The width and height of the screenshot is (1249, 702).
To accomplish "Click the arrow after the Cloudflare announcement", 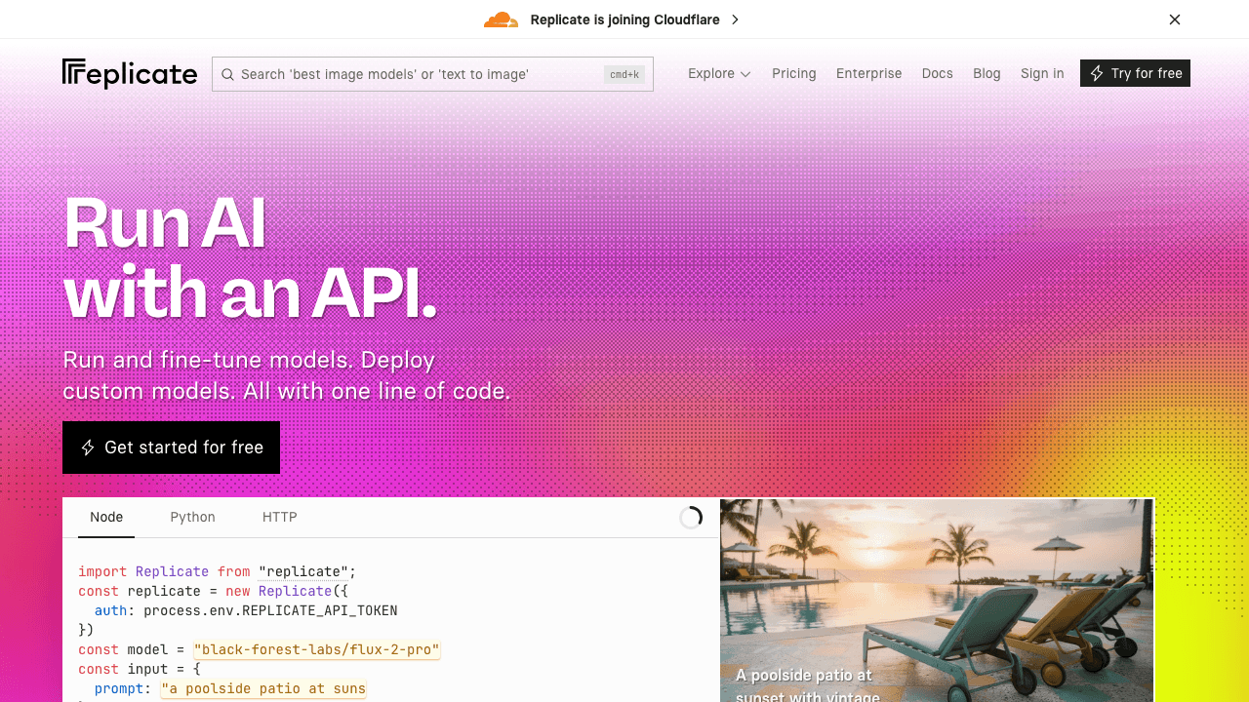I will 734,19.
